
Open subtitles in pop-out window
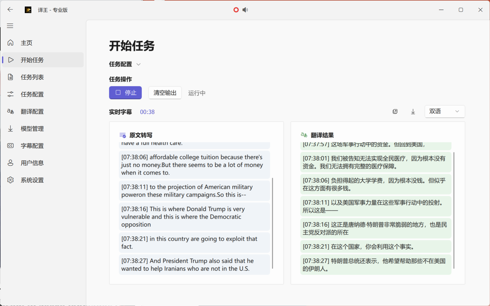(395, 112)
